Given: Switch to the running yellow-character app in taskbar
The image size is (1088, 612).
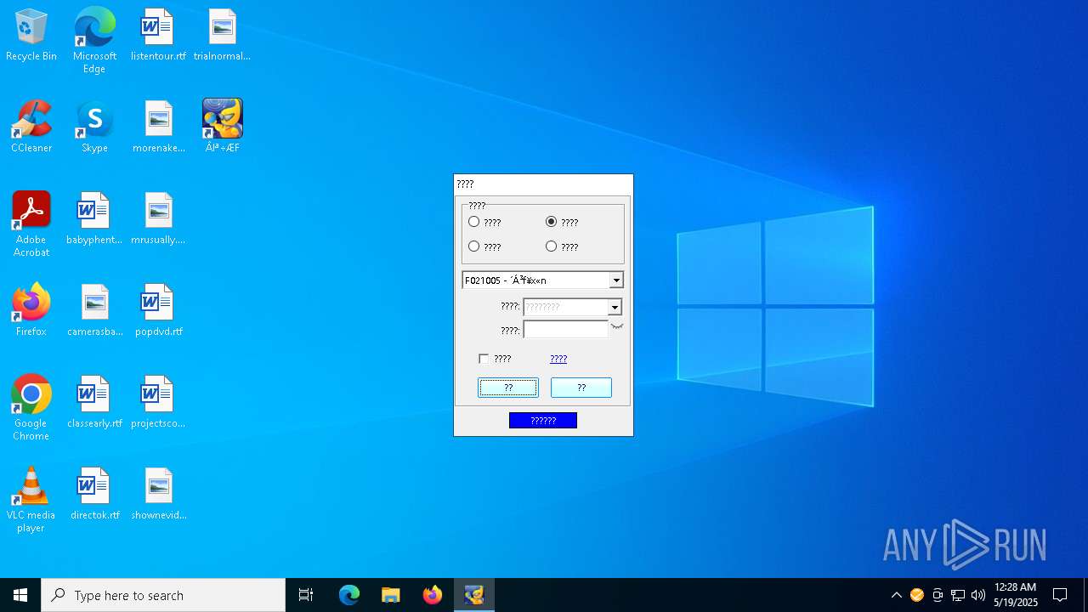Looking at the screenshot, I should [x=474, y=595].
